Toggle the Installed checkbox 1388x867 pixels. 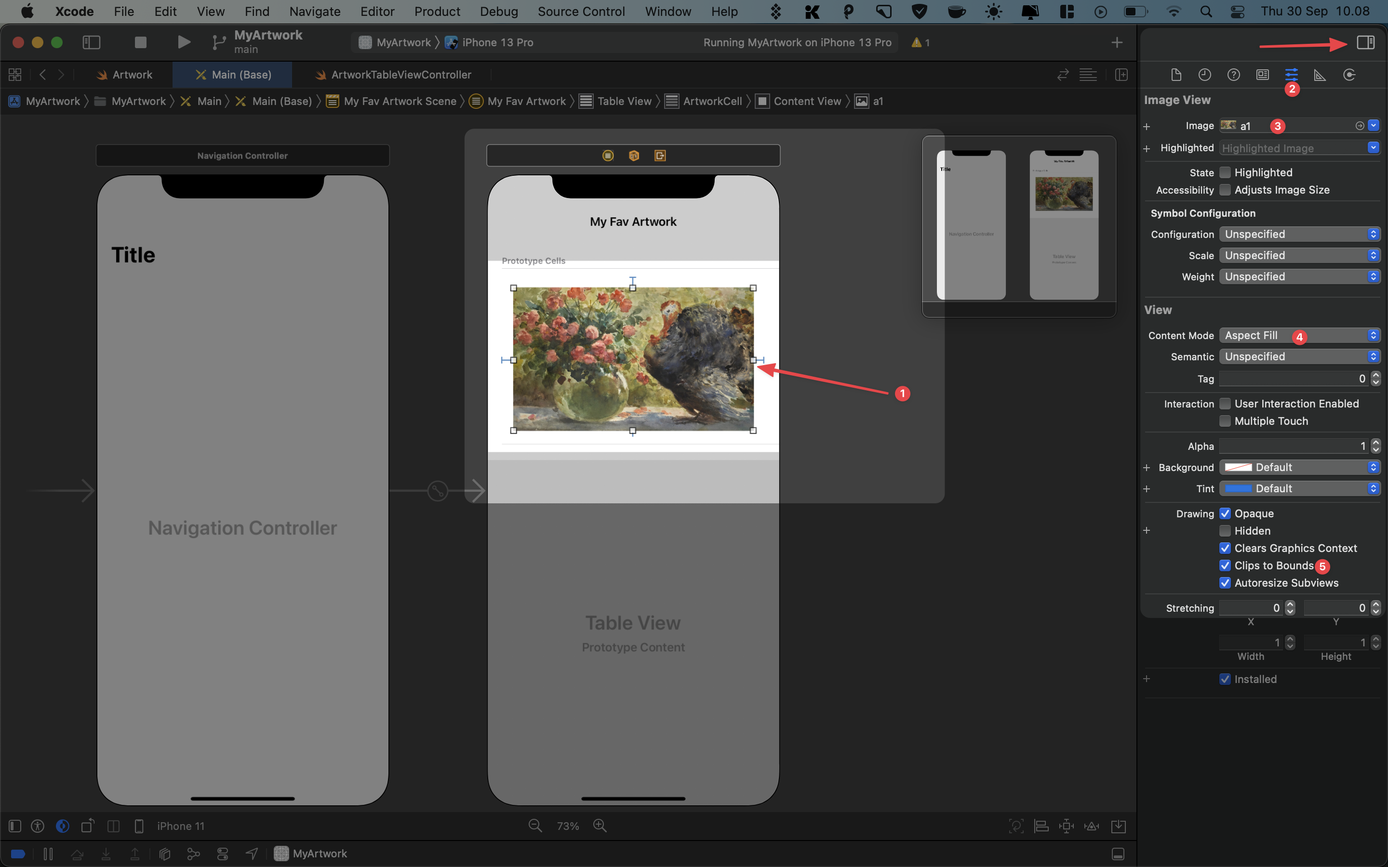point(1225,679)
